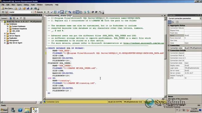Toggle Include Actual Execution Plan
The width and height of the screenshot is (202, 113).
[x=66, y=12]
